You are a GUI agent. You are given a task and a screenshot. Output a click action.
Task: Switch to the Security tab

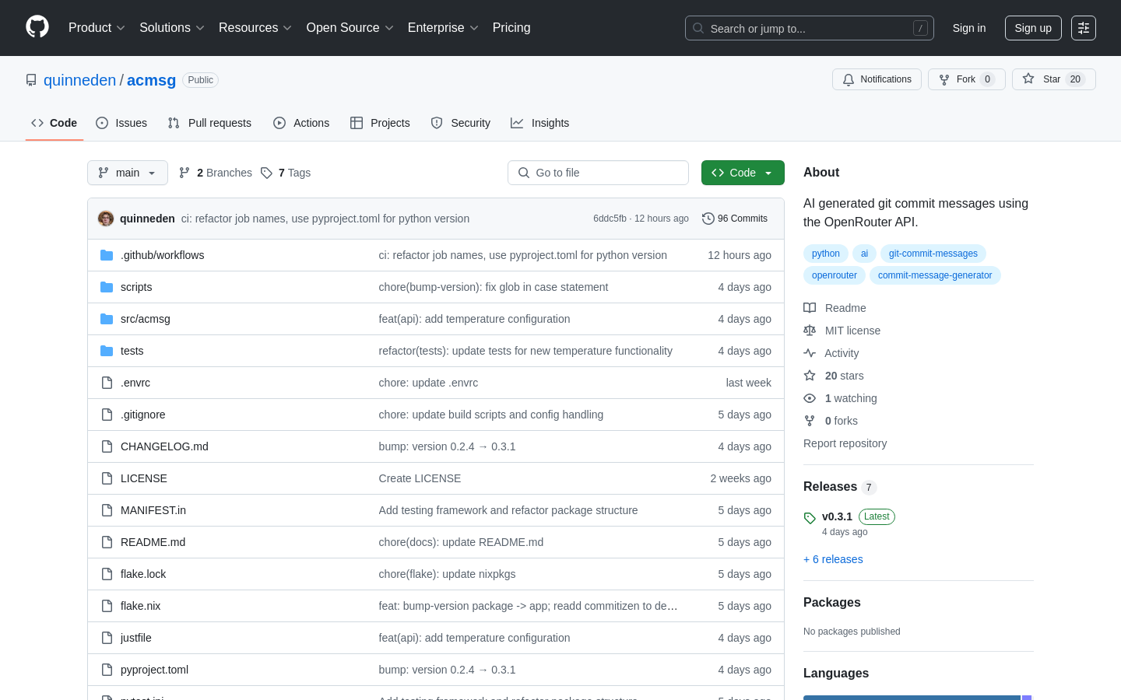click(x=461, y=123)
